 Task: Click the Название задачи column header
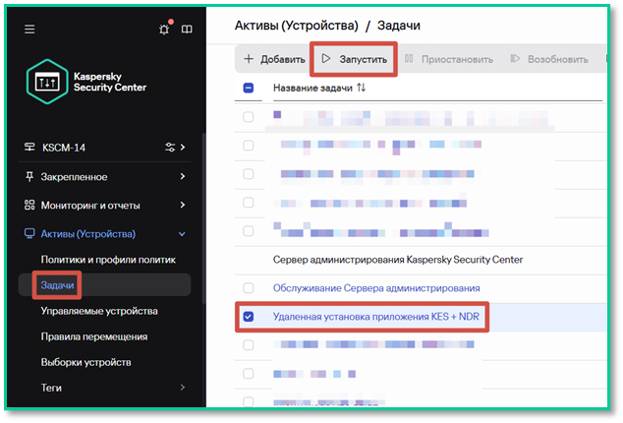312,88
